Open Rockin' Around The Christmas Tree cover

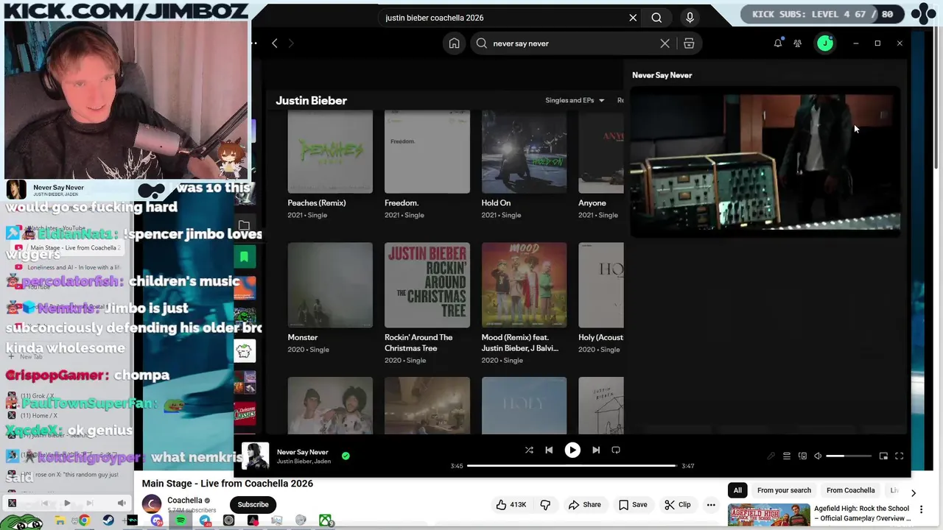[x=427, y=285]
